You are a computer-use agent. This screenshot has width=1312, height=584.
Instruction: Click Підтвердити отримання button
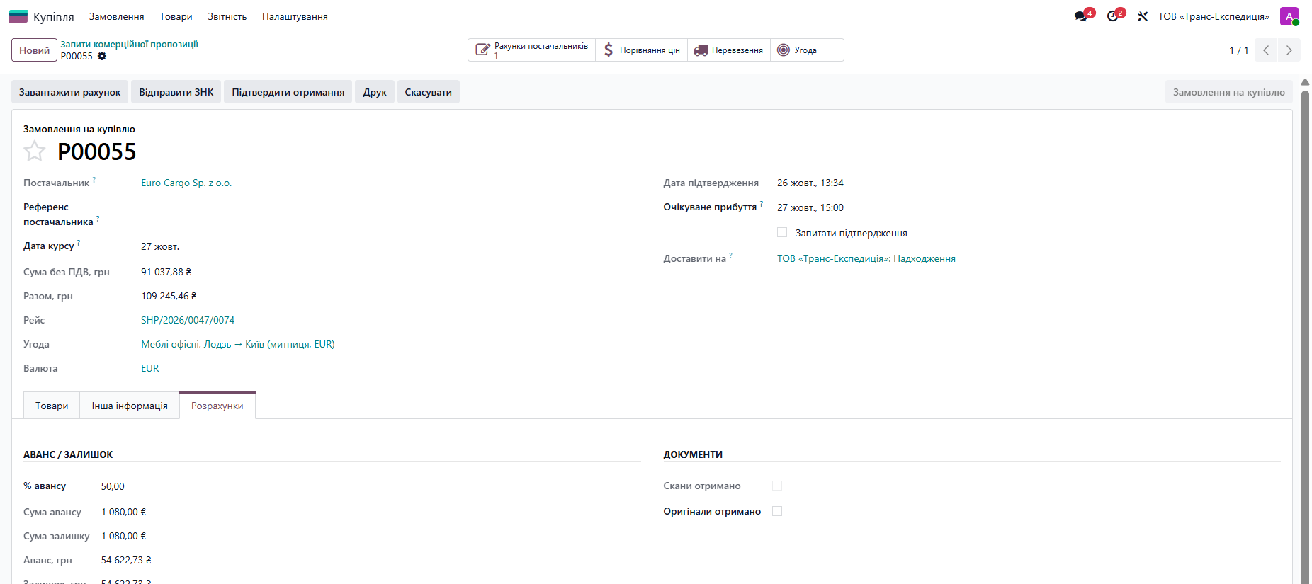pos(288,92)
